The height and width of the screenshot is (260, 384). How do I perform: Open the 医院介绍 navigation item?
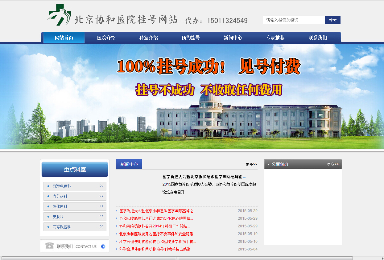click(x=106, y=38)
